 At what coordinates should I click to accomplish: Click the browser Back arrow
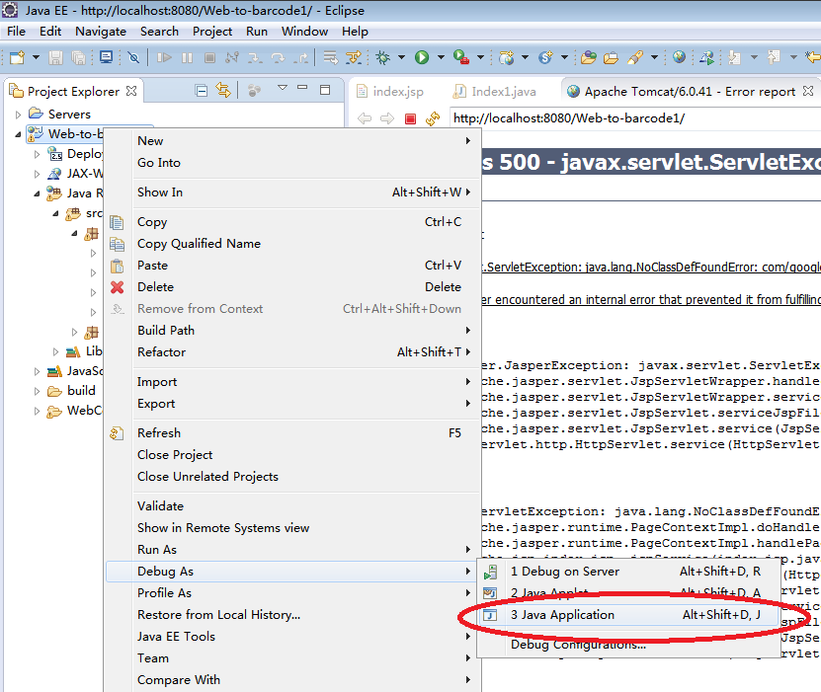point(365,118)
